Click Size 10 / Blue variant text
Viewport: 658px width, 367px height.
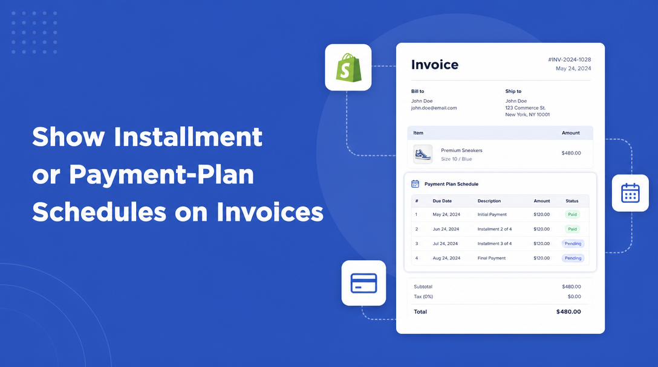pyautogui.click(x=457, y=159)
